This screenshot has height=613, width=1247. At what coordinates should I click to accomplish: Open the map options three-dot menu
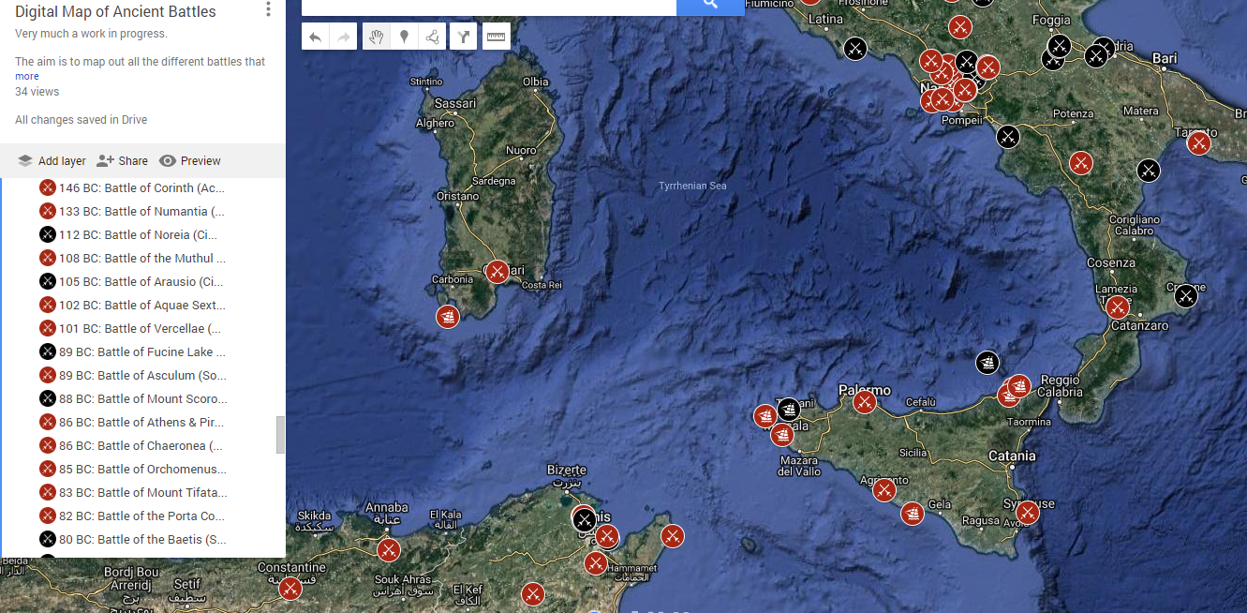(268, 8)
